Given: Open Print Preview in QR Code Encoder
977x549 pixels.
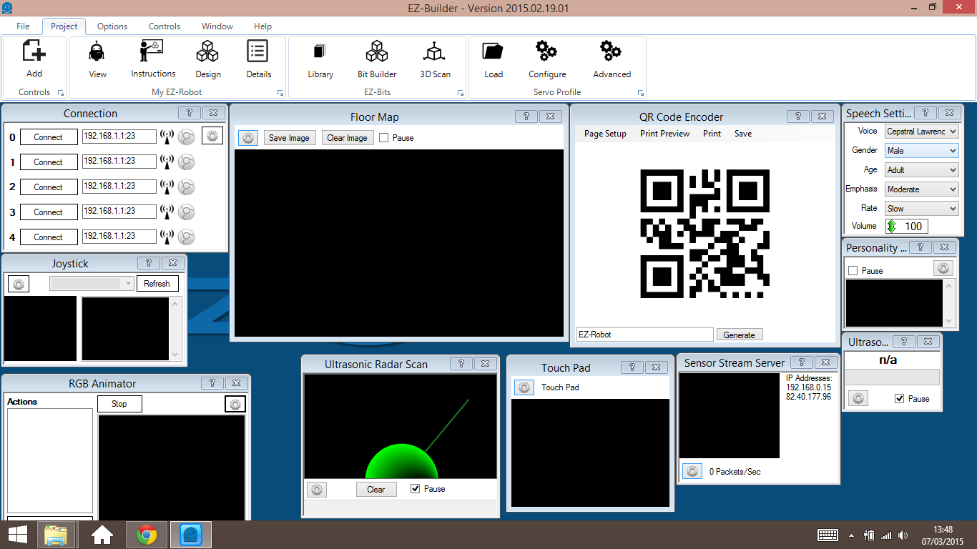Looking at the screenshot, I should click(x=664, y=134).
